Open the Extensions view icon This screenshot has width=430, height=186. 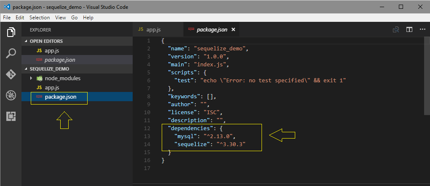(11, 117)
